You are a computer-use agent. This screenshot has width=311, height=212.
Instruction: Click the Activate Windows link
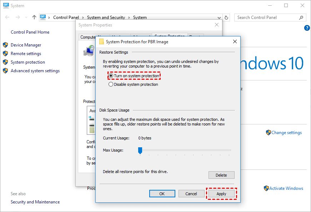(x=286, y=188)
